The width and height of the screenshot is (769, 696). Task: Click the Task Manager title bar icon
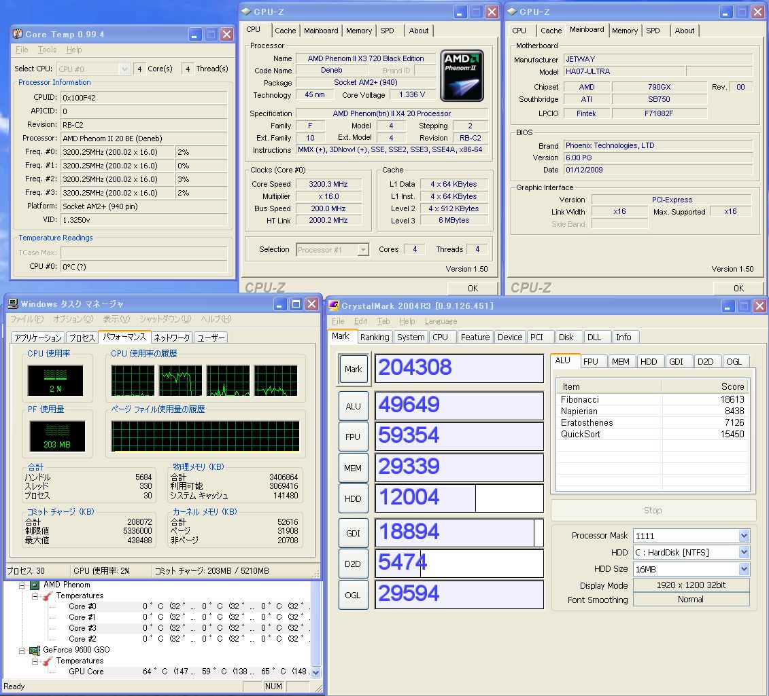tap(12, 304)
